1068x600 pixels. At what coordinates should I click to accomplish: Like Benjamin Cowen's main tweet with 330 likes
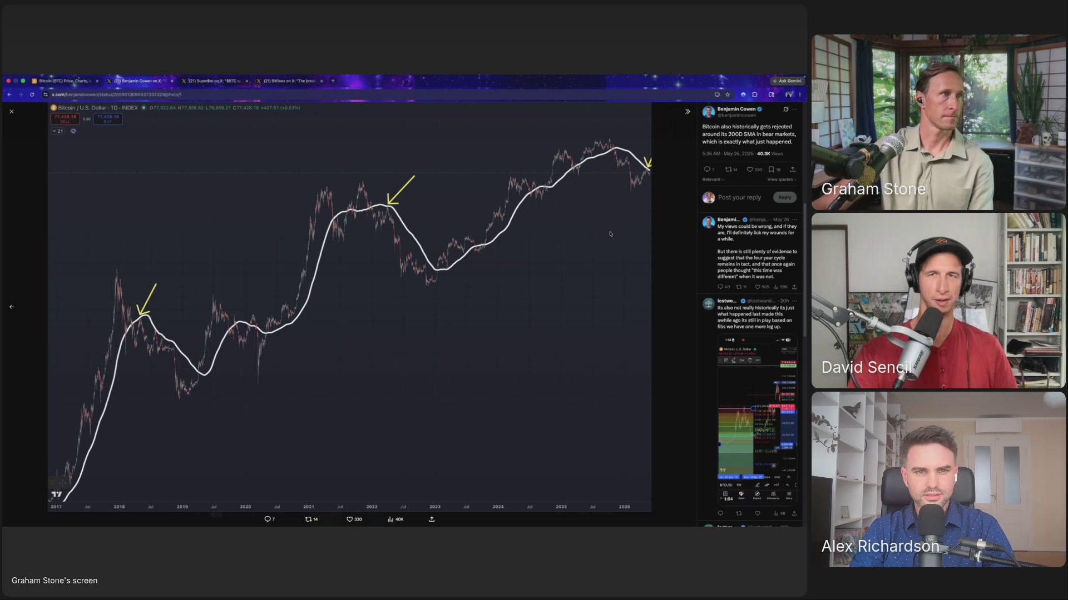[x=750, y=169]
